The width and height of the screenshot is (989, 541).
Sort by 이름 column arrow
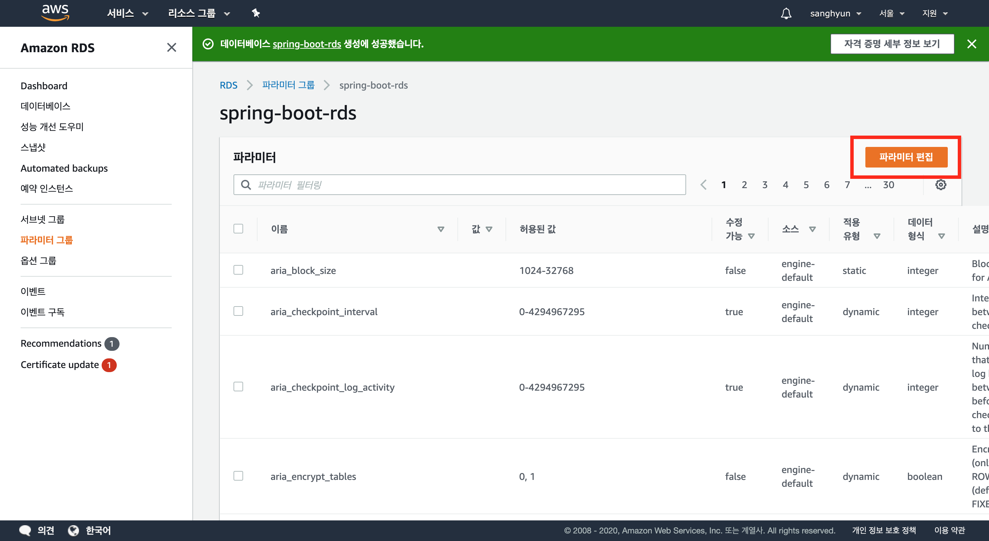441,229
